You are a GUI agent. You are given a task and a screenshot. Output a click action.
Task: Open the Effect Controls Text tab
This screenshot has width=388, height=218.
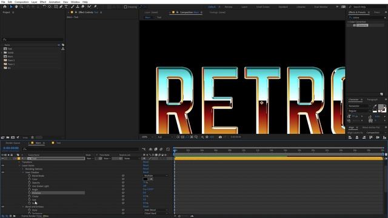(89, 12)
